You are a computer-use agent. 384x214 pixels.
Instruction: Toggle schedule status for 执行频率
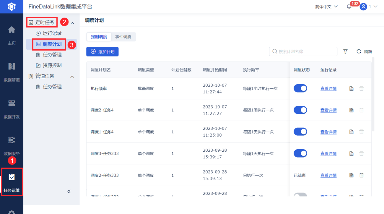click(300, 88)
